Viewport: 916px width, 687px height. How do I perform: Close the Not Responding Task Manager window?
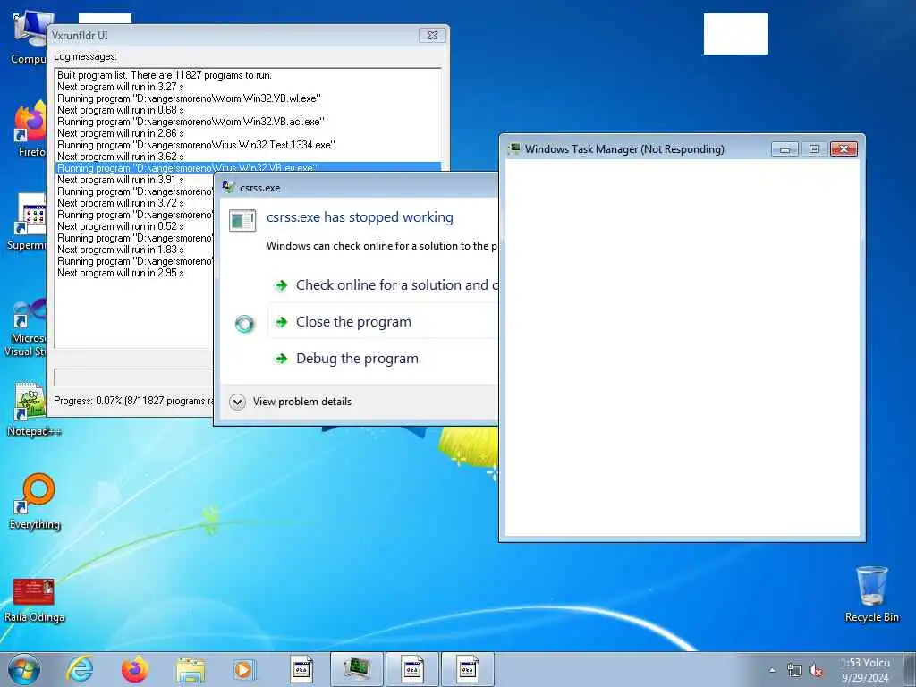point(844,149)
